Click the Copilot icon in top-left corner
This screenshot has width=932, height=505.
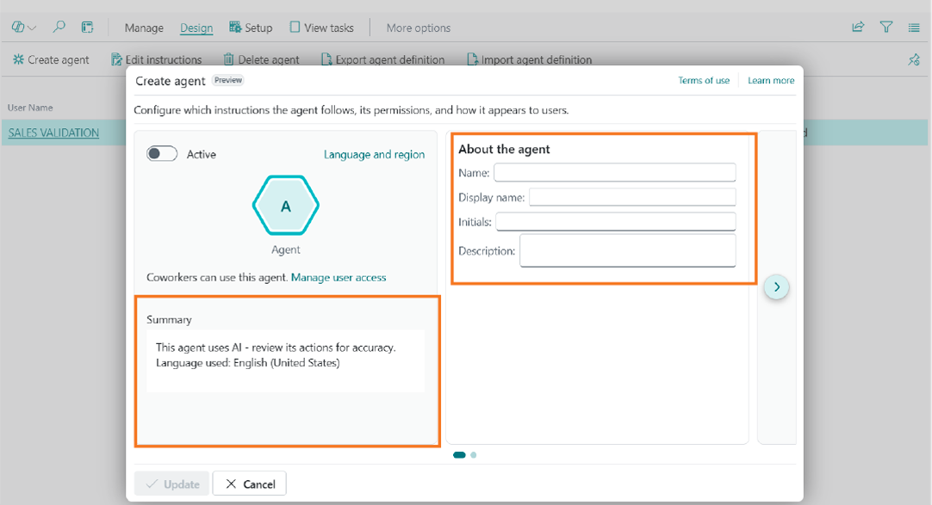click(18, 28)
